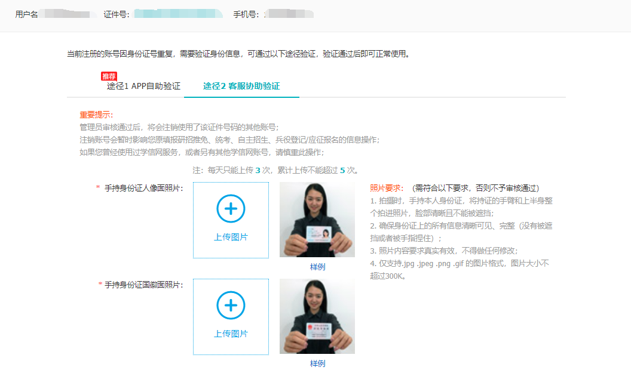Click the daily upload limit note text
Image resolution: width=631 pixels, height=370 pixels.
275,170
